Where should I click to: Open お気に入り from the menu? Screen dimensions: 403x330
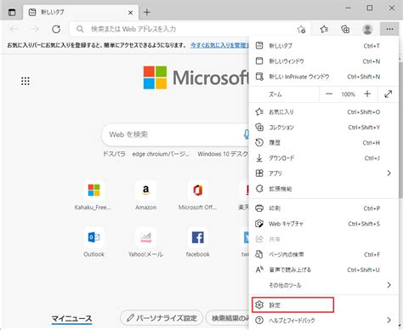click(323, 112)
